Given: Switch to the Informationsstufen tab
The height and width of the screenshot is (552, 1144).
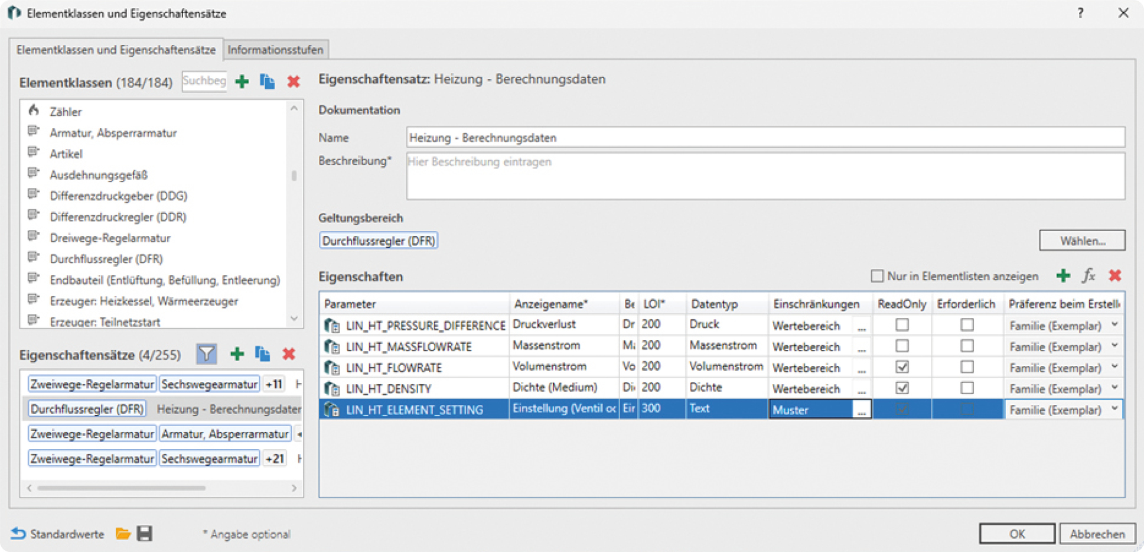Looking at the screenshot, I should (275, 50).
